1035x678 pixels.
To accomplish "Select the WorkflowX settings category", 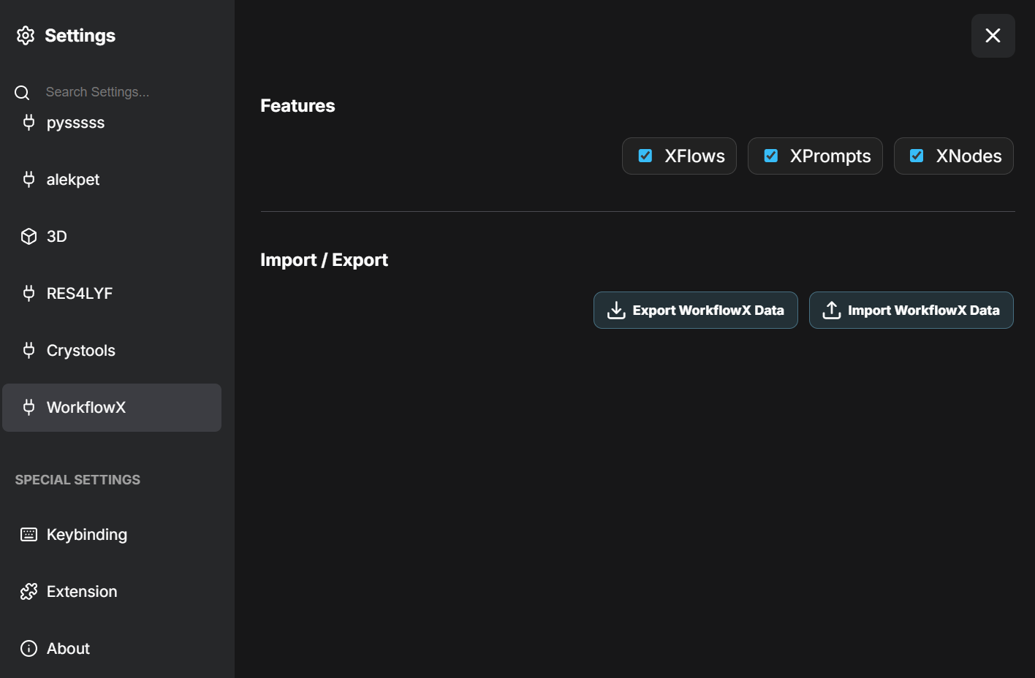I will pyautogui.click(x=112, y=408).
